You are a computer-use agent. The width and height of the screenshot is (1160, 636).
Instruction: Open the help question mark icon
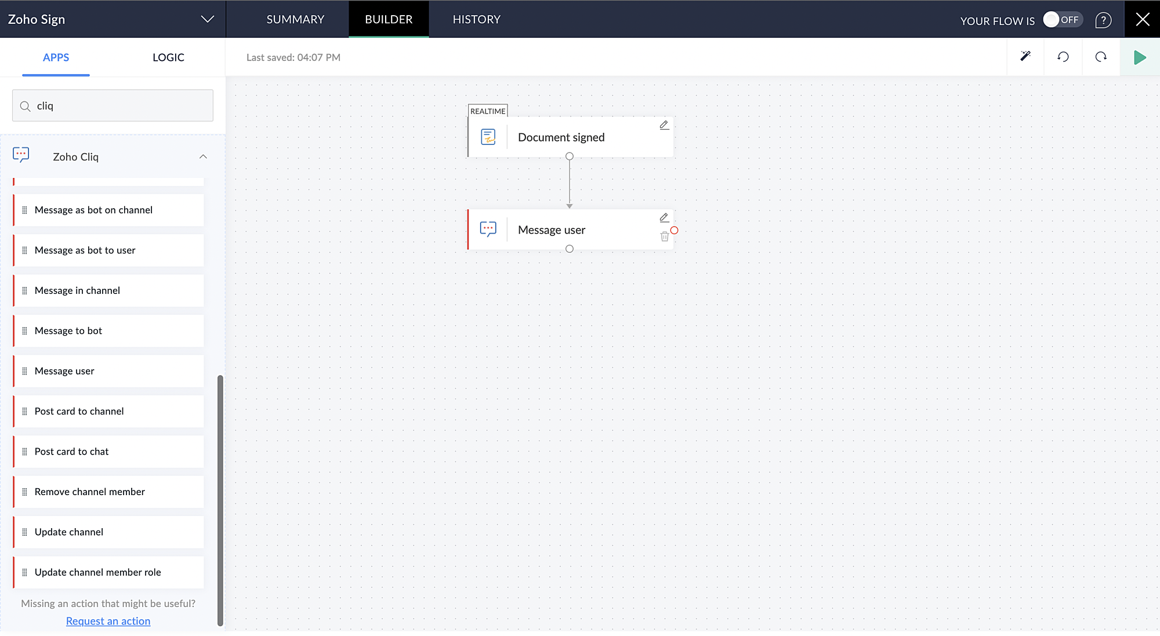(x=1103, y=20)
